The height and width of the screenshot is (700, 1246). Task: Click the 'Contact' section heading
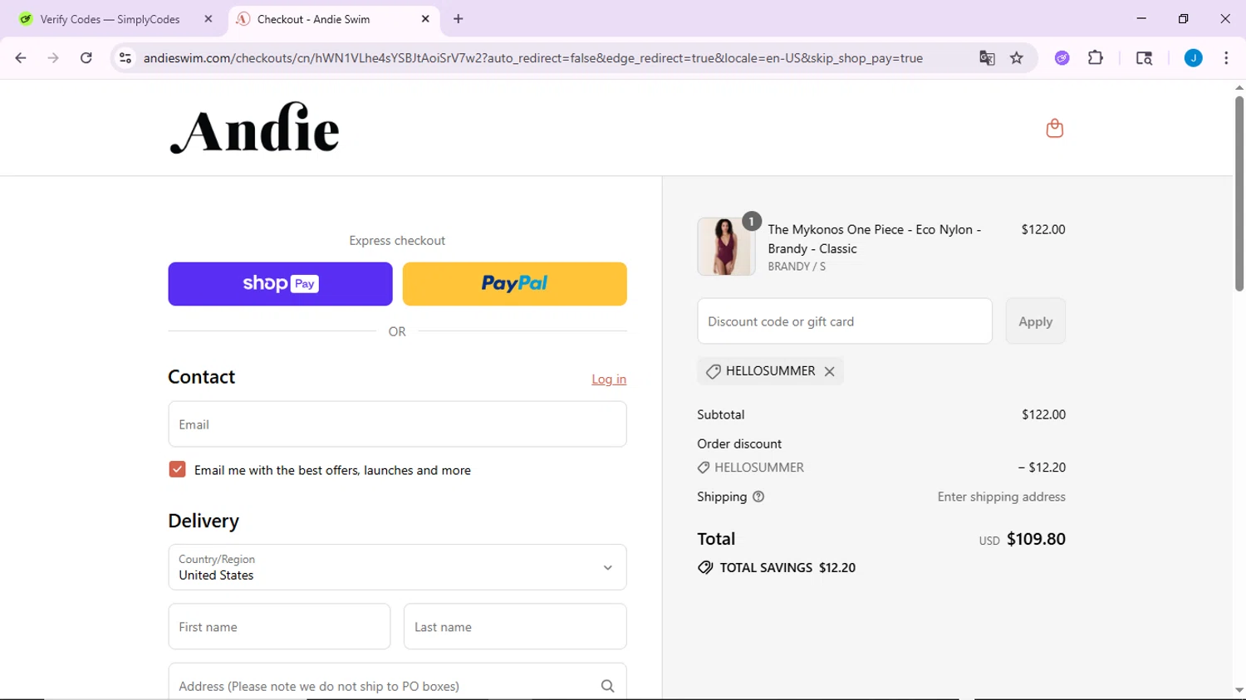click(x=202, y=377)
